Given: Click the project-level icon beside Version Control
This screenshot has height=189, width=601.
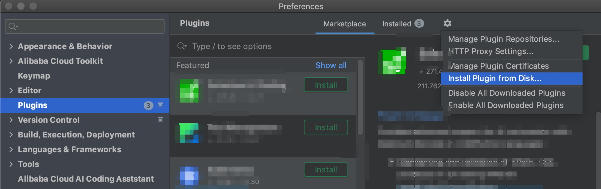Looking at the screenshot, I should click(x=160, y=120).
